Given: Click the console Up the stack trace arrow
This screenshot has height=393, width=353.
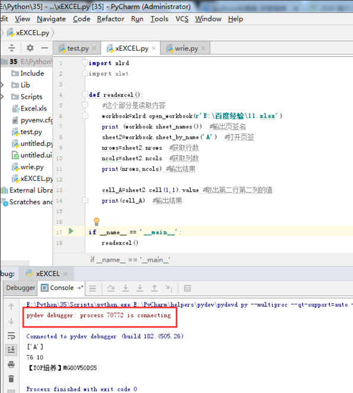Looking at the screenshot, I should point(11,307).
